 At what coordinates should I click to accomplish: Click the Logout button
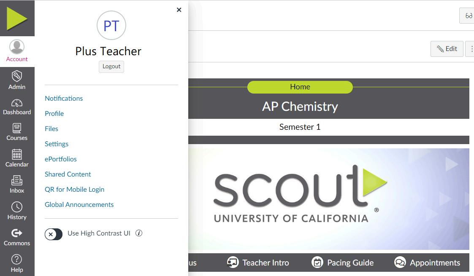(x=111, y=67)
